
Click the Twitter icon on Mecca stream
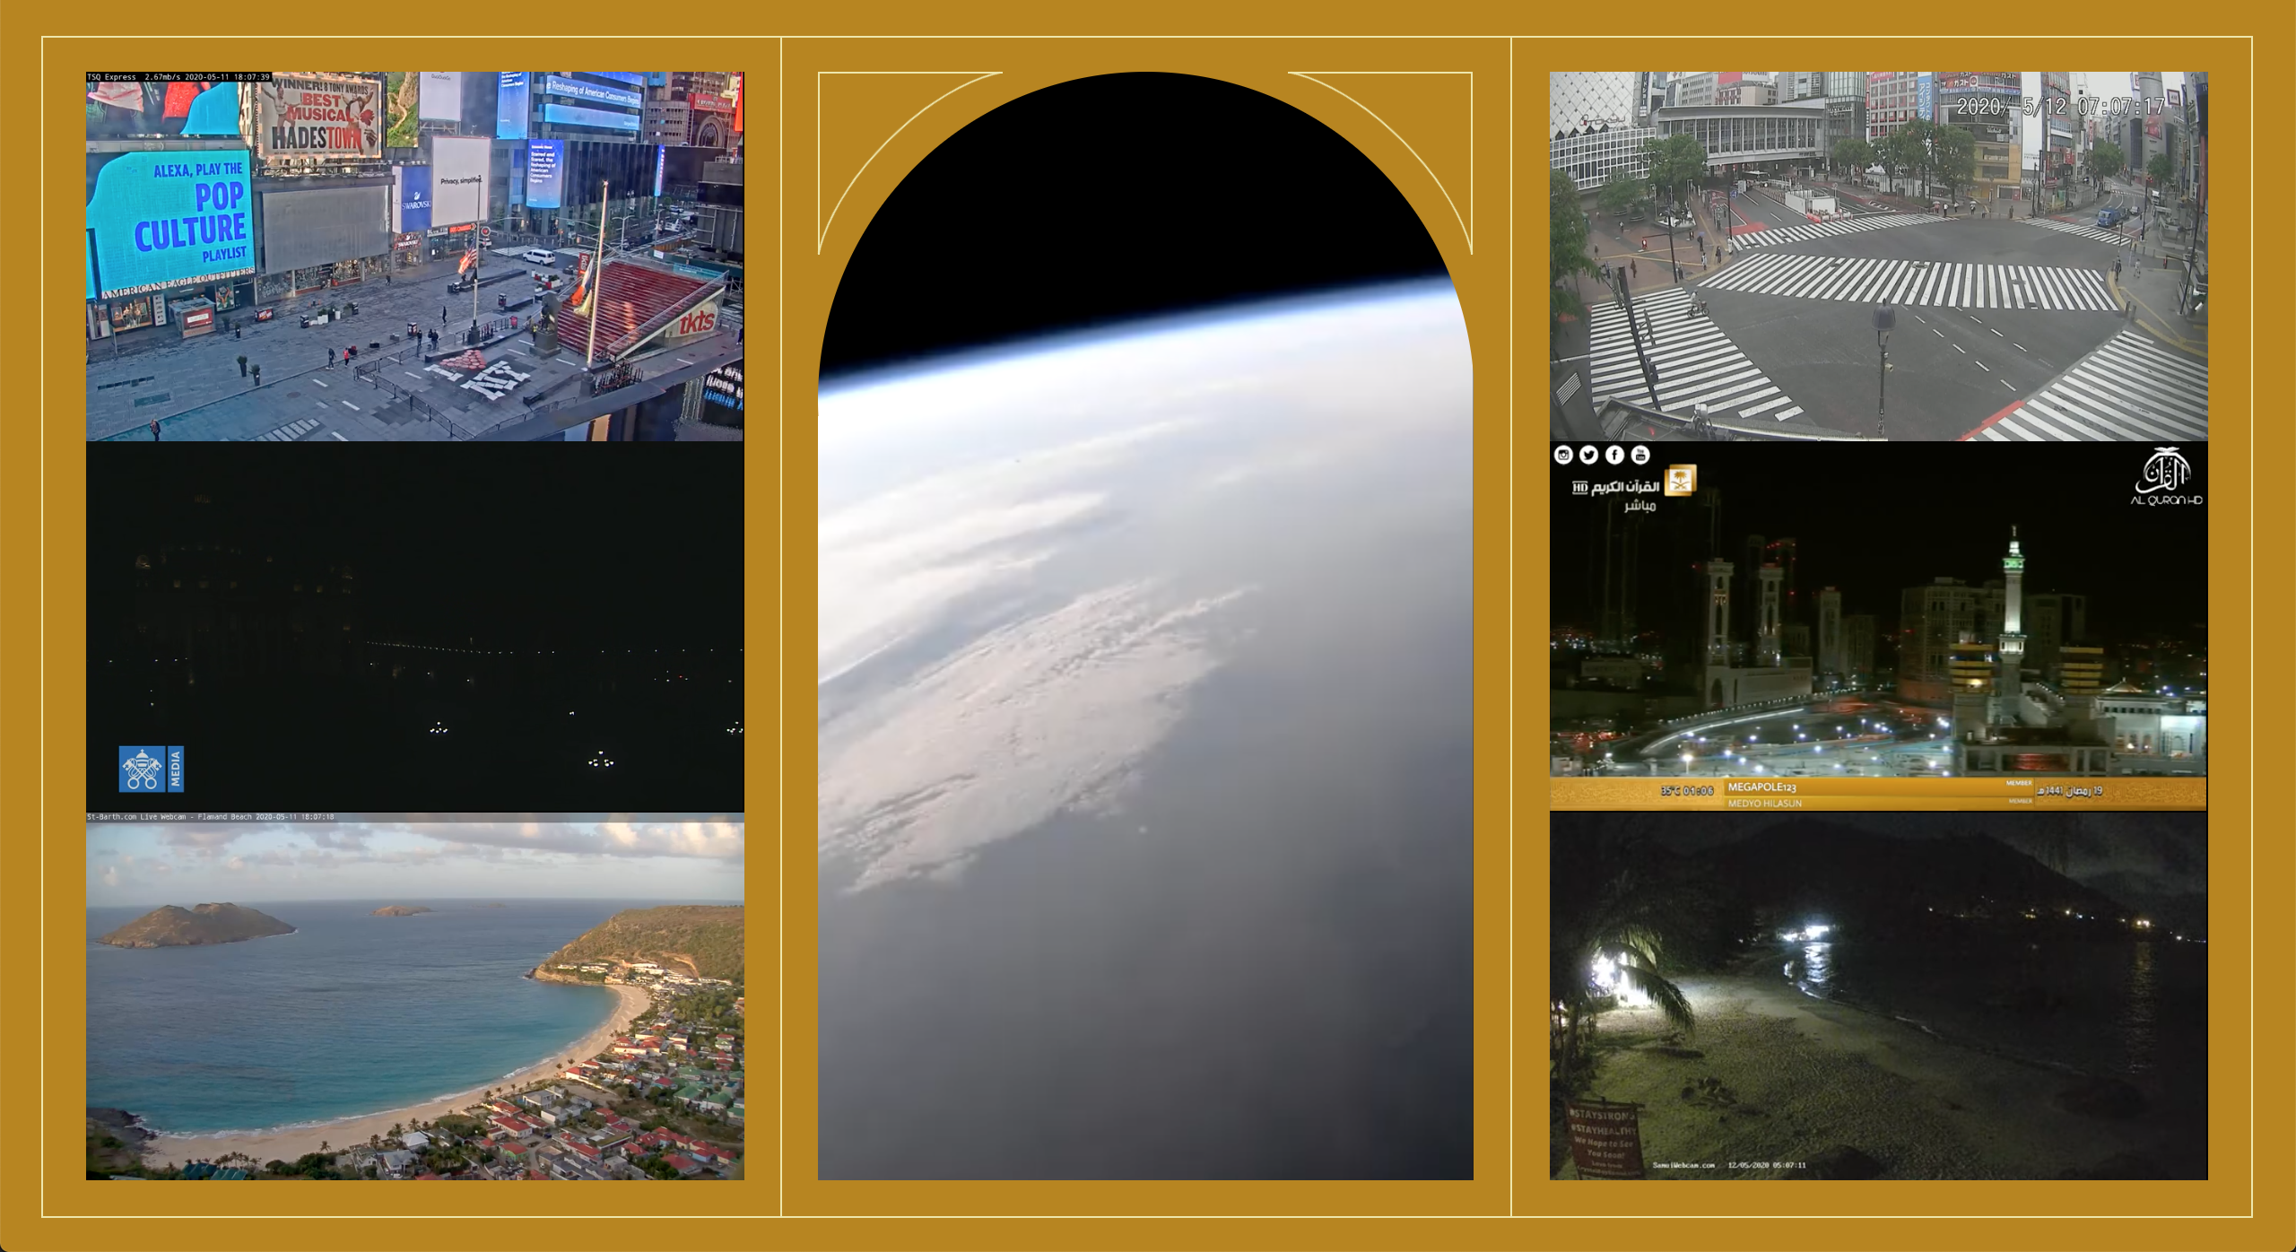tap(1588, 455)
